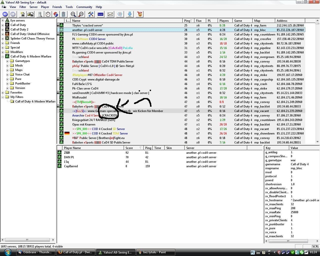Click the lock icon on CDD.Crypt row
Viewport: 320px width, 256px height.
click(58, 79)
